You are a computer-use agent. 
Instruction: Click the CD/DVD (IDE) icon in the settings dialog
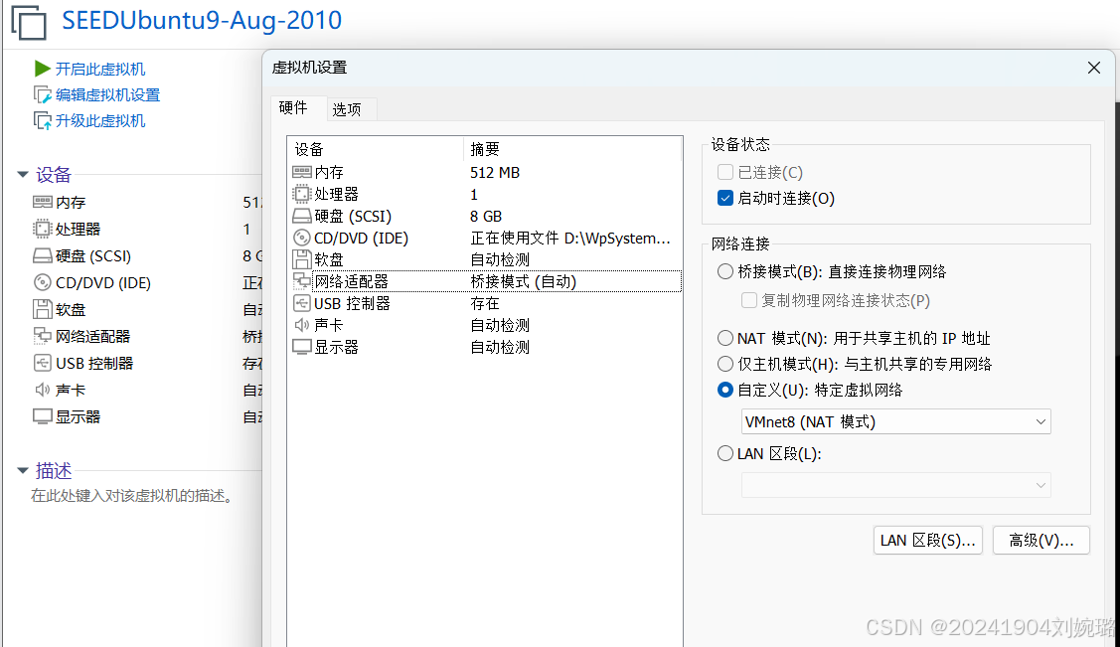point(302,238)
